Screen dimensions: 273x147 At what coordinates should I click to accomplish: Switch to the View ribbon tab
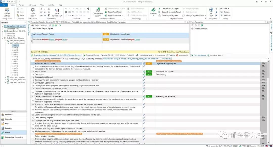click(x=42, y=5)
